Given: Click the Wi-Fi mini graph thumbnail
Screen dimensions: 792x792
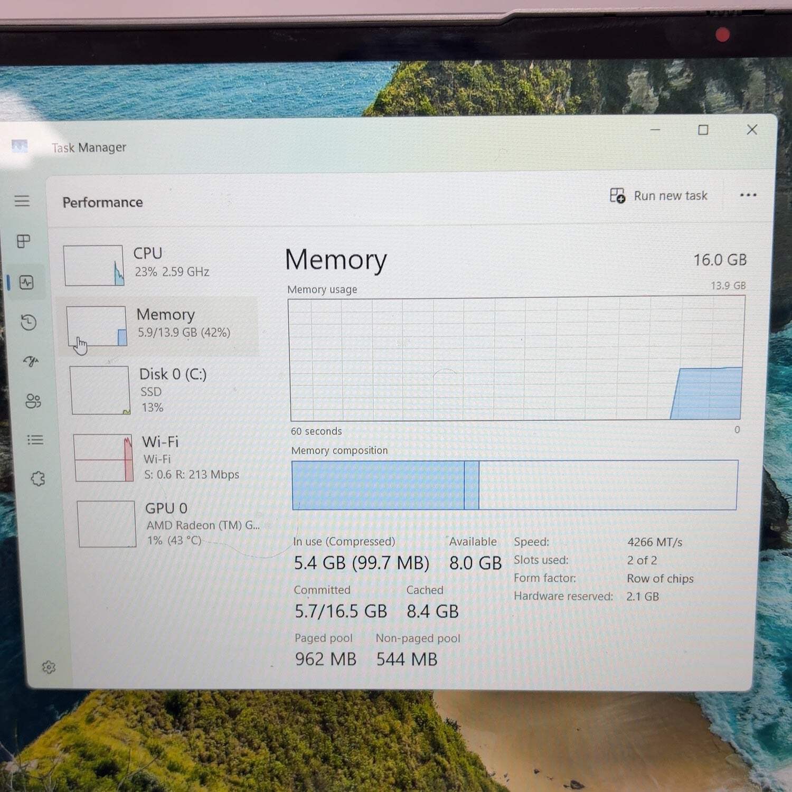Looking at the screenshot, I should pos(103,458).
